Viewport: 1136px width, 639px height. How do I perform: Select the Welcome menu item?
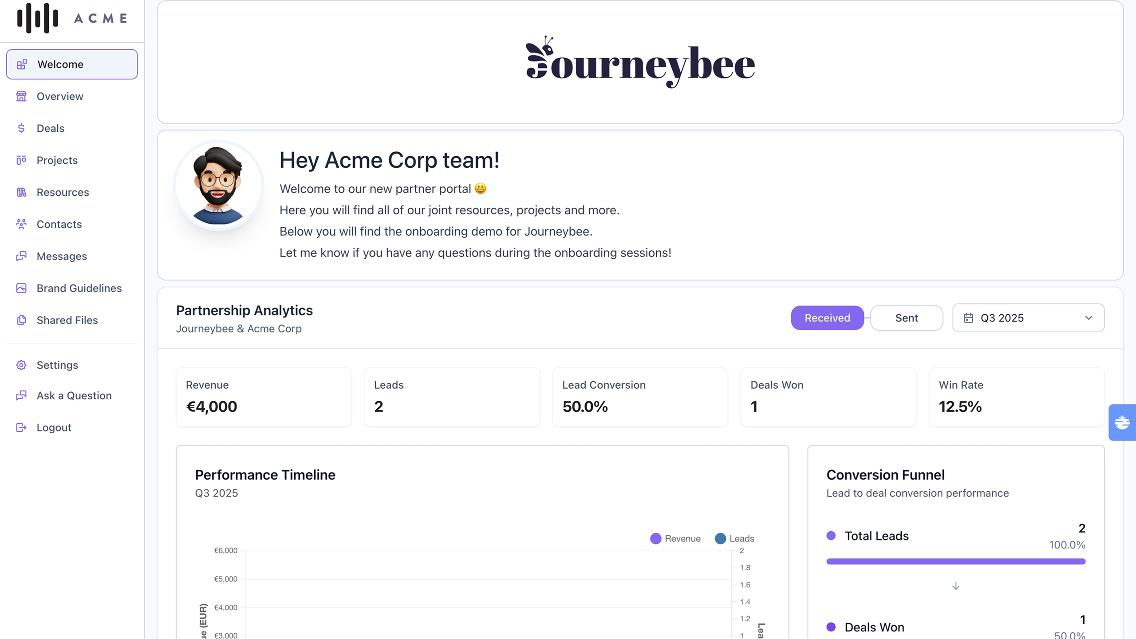pyautogui.click(x=60, y=64)
